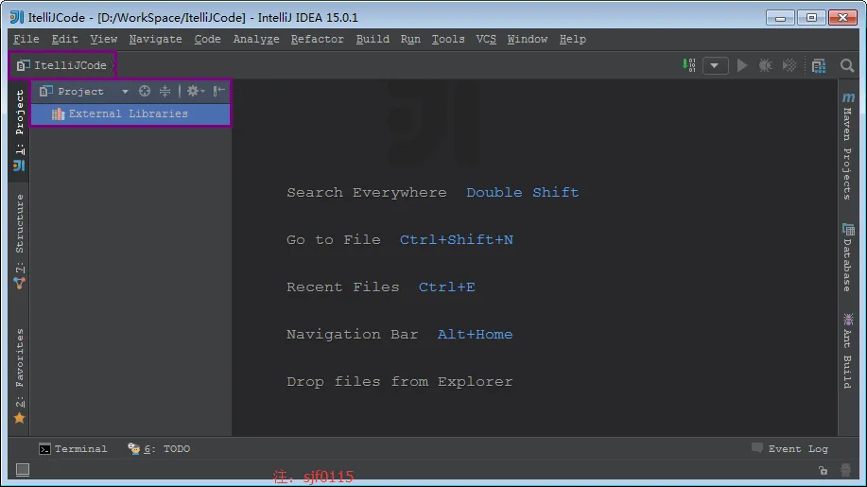Open the Terminal tool window

[x=73, y=449]
